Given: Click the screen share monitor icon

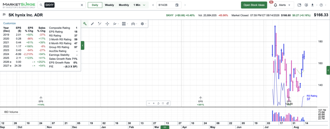Looking at the screenshot, I should click(306, 5).
